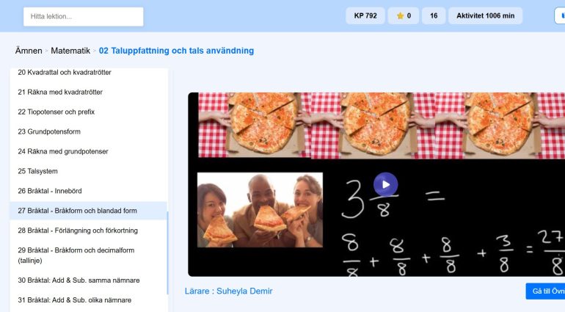Type in the Hitta lektion search field
This screenshot has height=312, width=565.
(83, 16)
